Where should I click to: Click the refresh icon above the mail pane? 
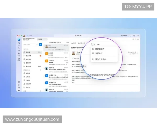(x=136, y=39)
